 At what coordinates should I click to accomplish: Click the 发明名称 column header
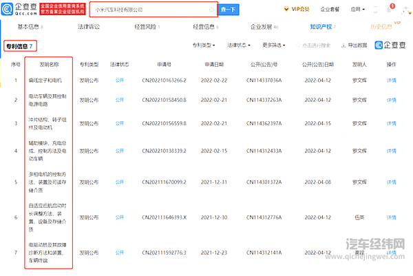pos(49,65)
